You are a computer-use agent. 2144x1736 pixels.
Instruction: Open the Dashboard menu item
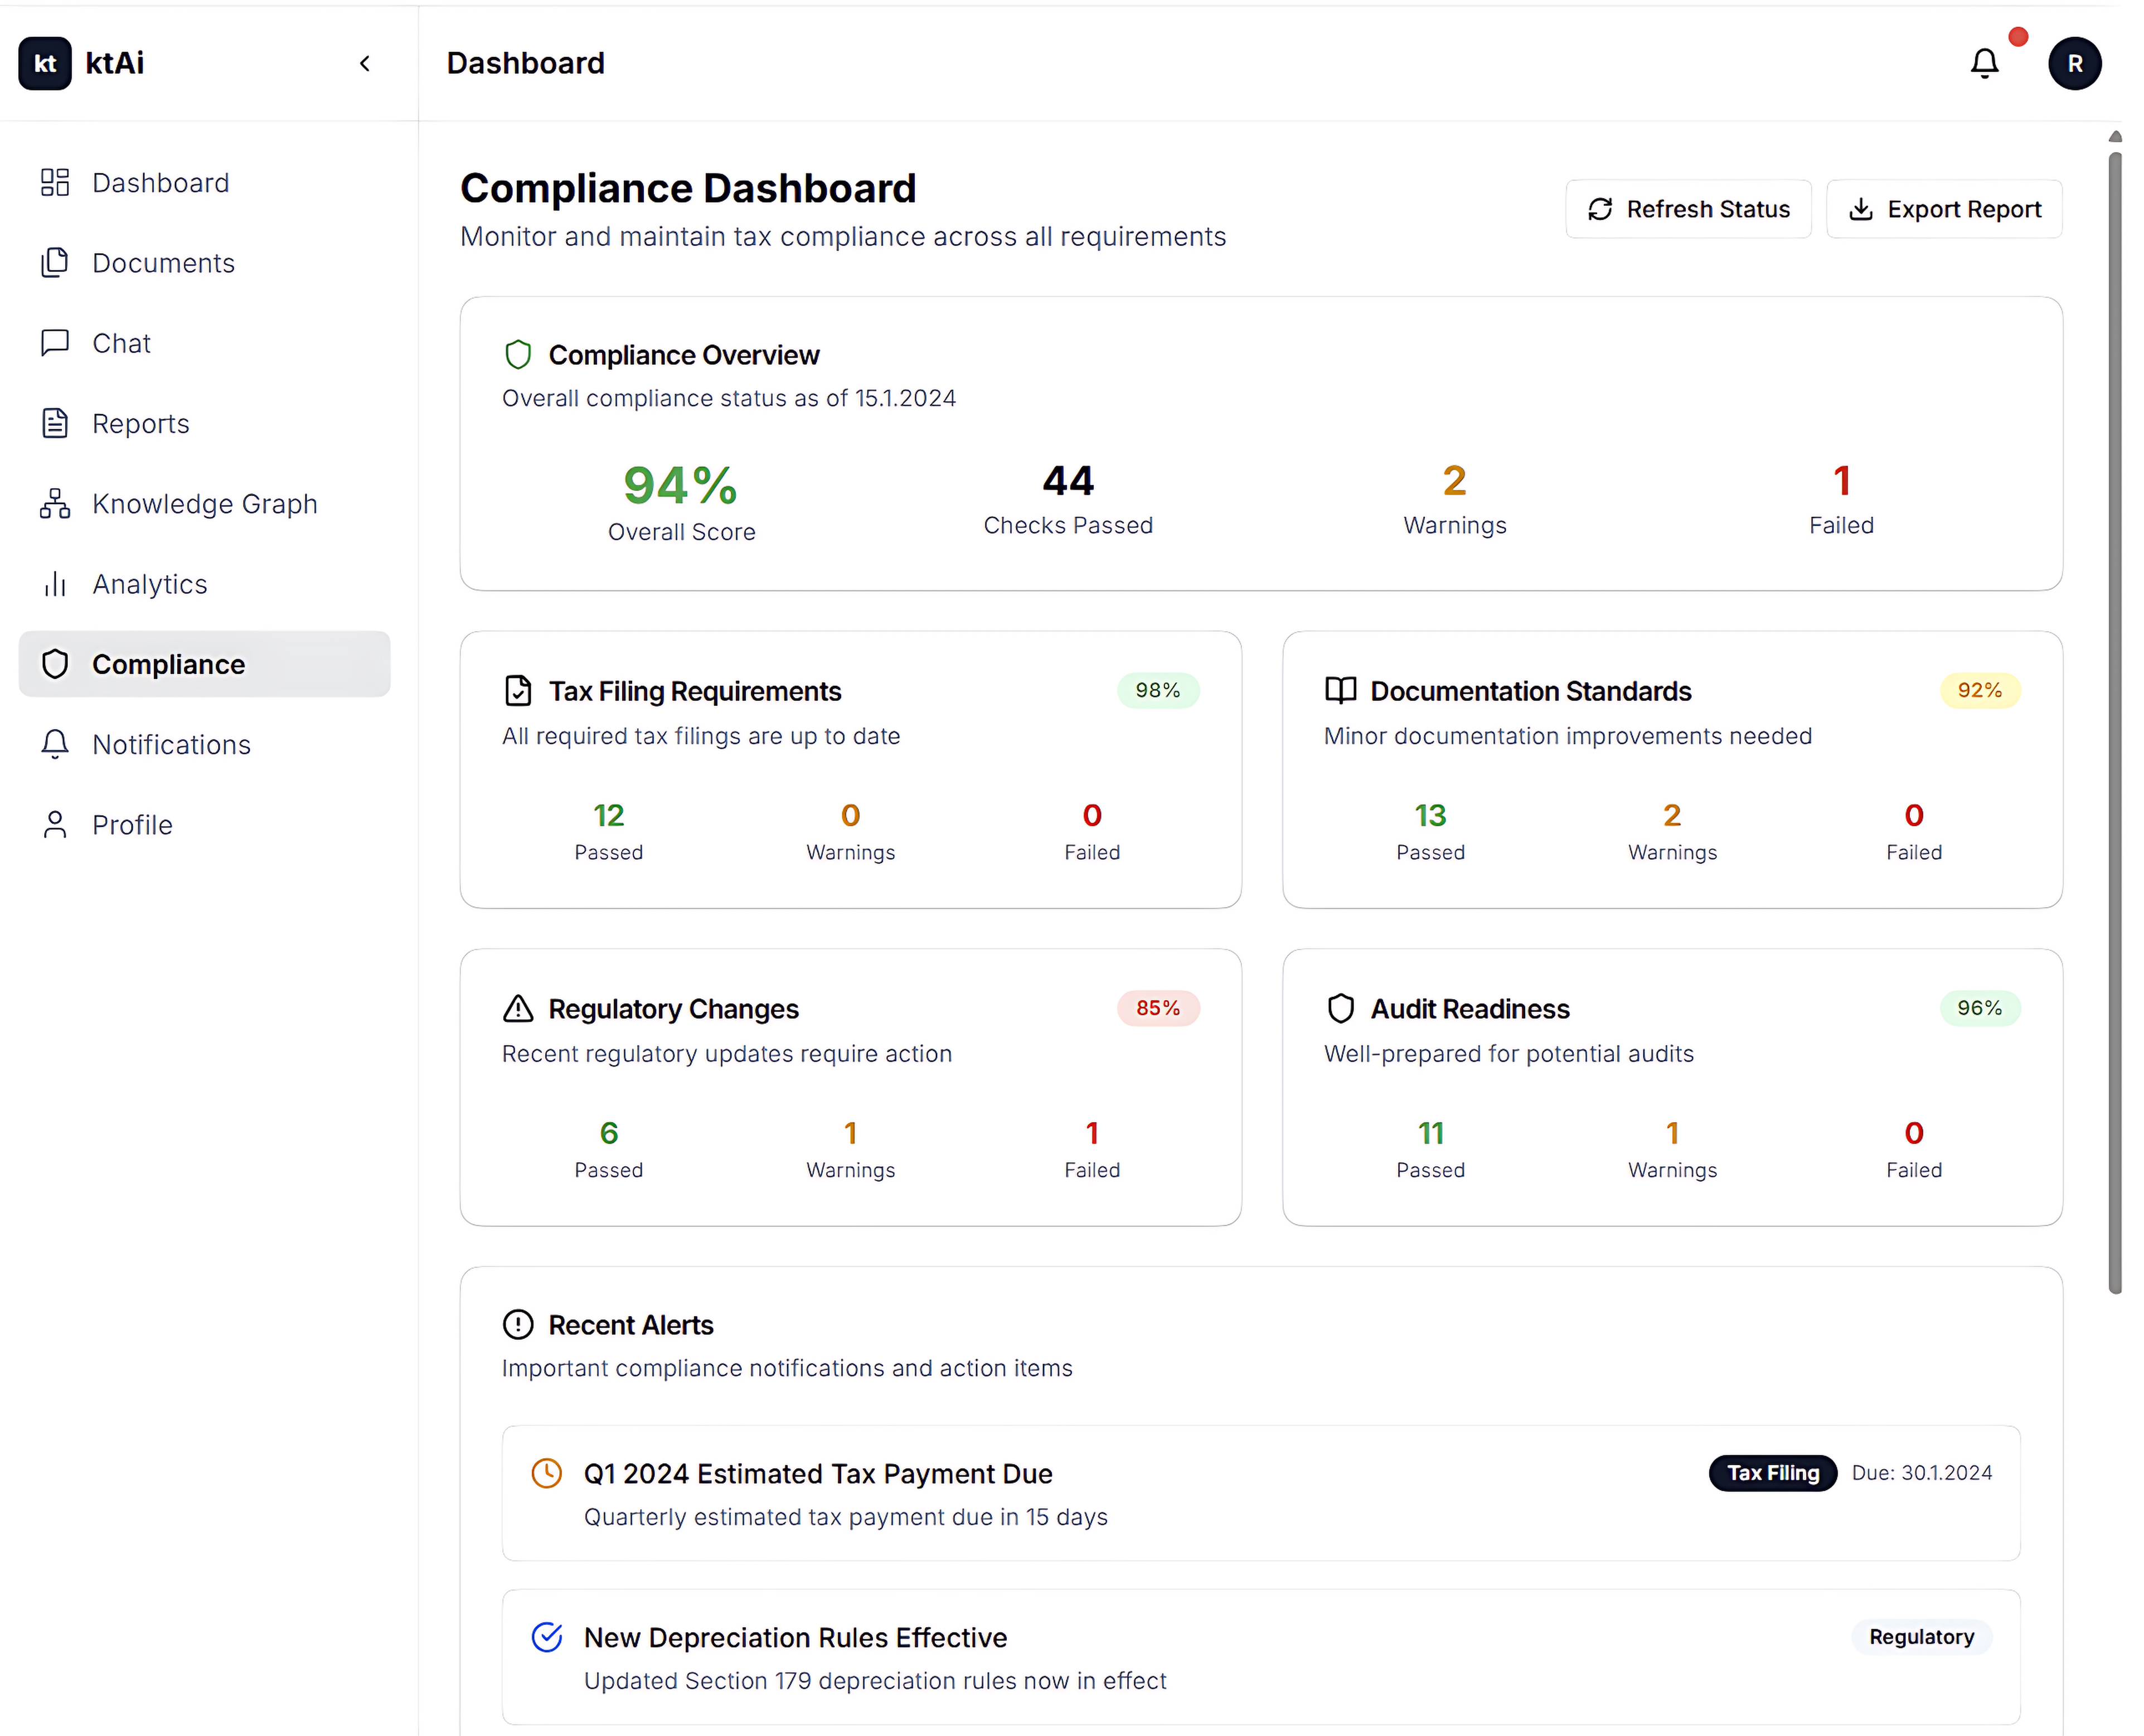tap(160, 183)
